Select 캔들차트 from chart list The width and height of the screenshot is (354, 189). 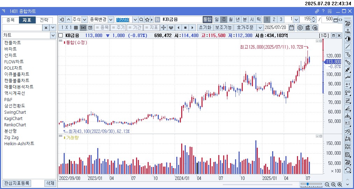coord(12,42)
